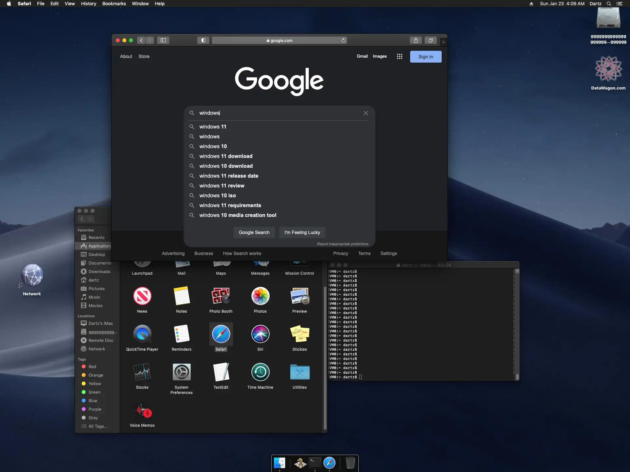This screenshot has height=472, width=630.
Task: Open the Bookmarks menu
Action: pos(114,4)
